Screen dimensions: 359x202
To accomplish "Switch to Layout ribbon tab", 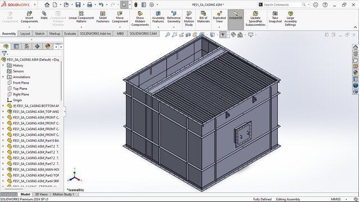I will tap(25, 34).
